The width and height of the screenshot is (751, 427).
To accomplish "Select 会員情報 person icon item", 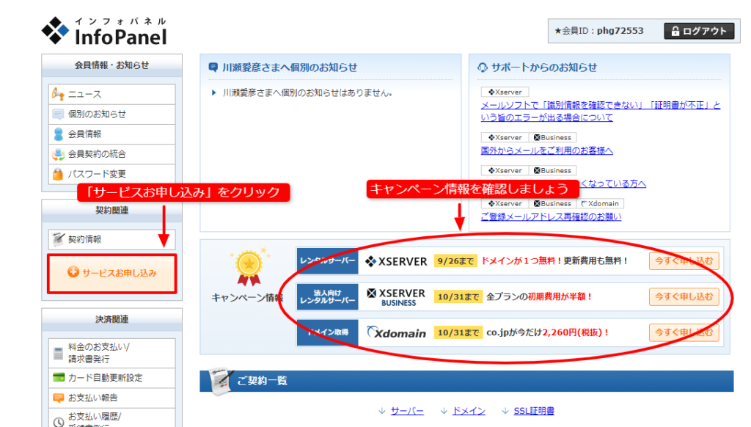I will [84, 134].
